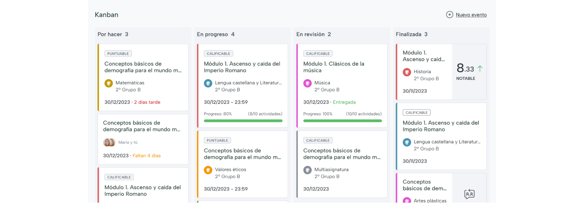Select the Por hacer column header
The image size is (584, 203).
click(x=113, y=34)
